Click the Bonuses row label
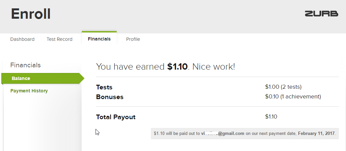 coord(110,97)
